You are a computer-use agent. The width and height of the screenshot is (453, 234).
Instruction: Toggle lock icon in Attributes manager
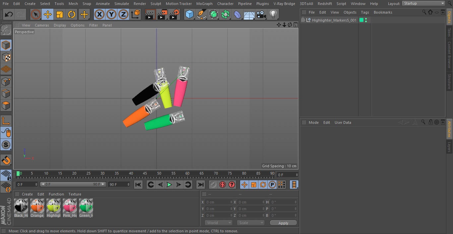point(430,122)
